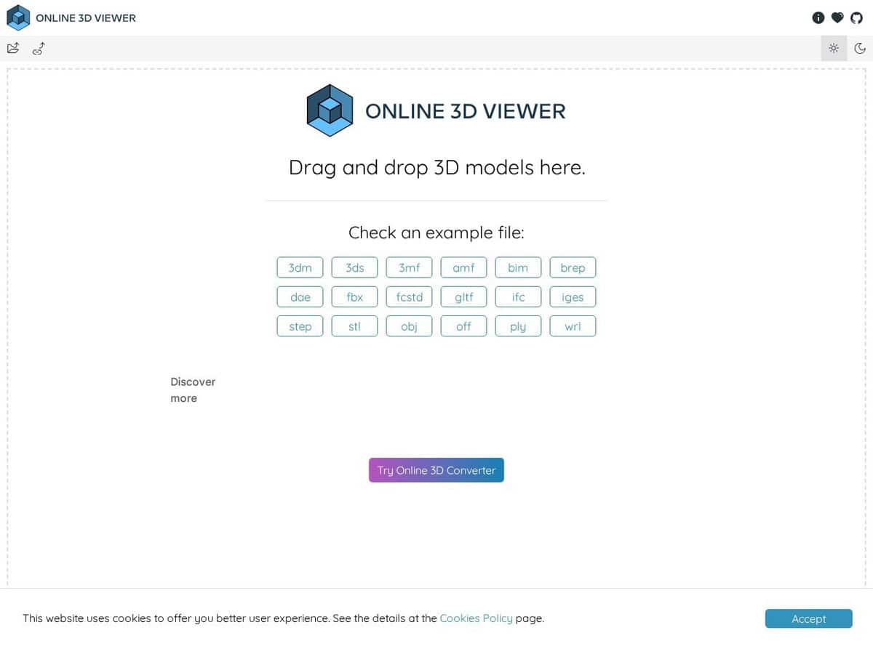Load the ply example file
The height and width of the screenshot is (654, 873).
(x=518, y=326)
